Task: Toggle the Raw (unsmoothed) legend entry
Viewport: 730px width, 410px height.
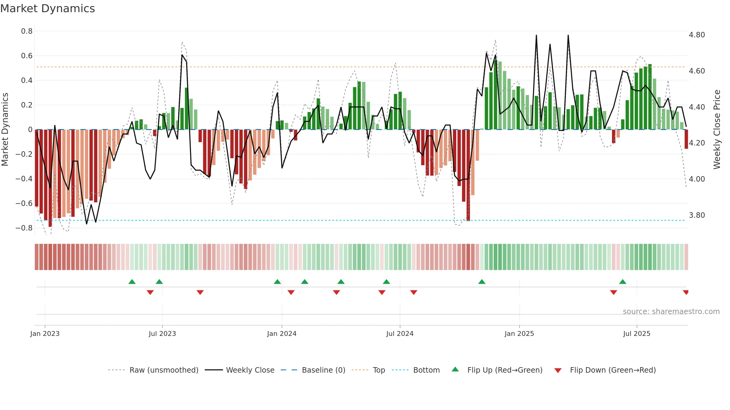Action: coord(153,370)
